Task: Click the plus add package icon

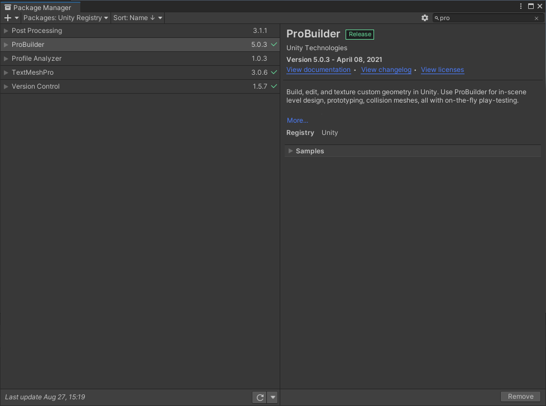Action: 8,18
